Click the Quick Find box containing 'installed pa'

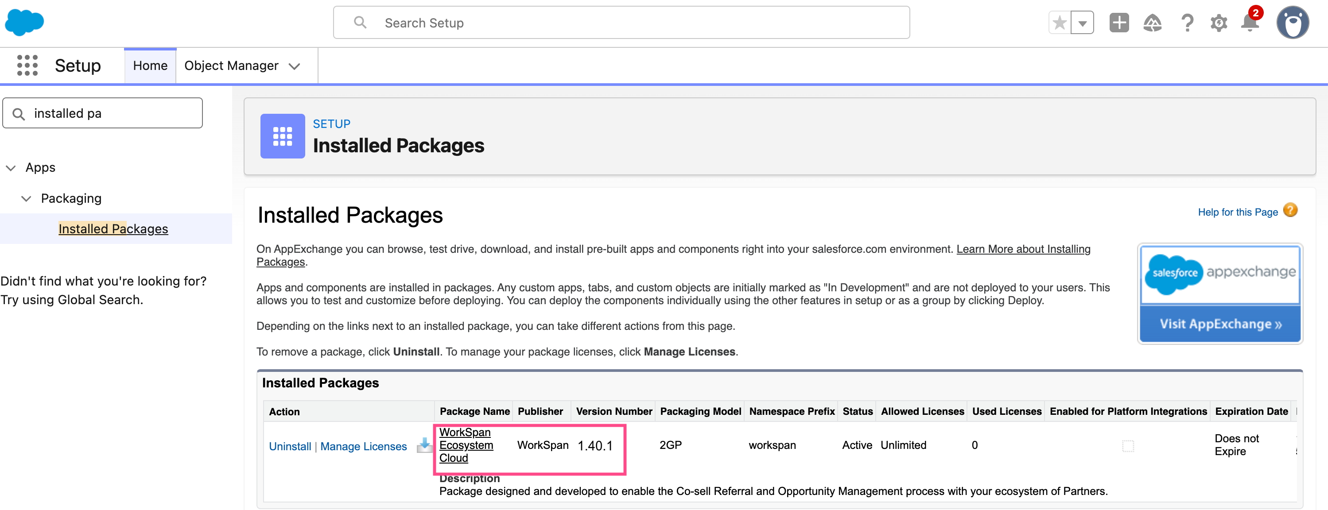103,113
